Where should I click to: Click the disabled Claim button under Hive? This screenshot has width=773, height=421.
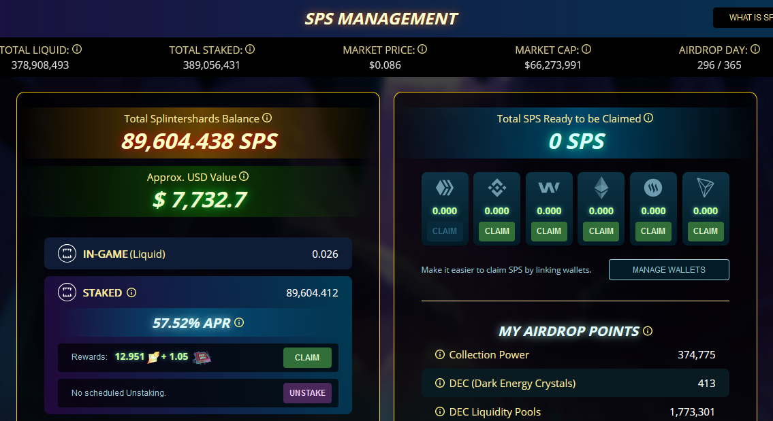[x=445, y=231]
